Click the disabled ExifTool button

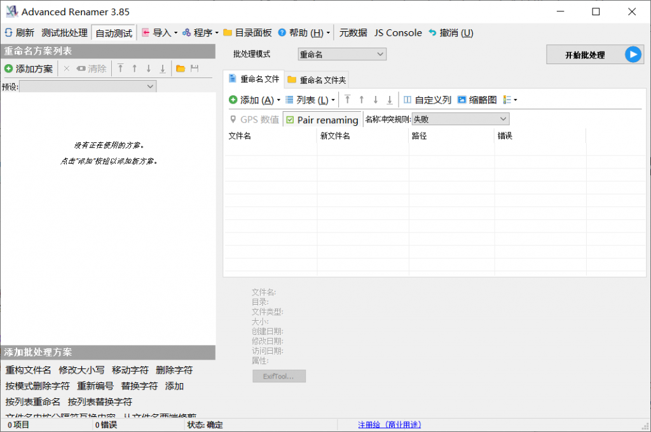[x=278, y=375]
